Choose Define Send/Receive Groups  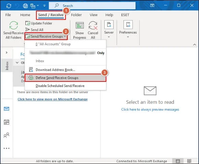click(x=66, y=78)
